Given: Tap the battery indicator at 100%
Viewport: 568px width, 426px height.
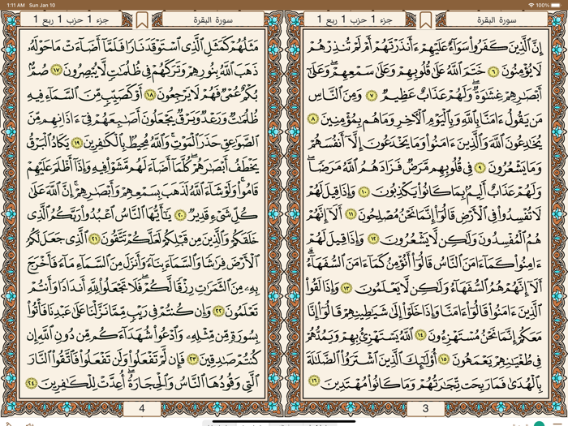Looking at the screenshot, I should 555,5.
